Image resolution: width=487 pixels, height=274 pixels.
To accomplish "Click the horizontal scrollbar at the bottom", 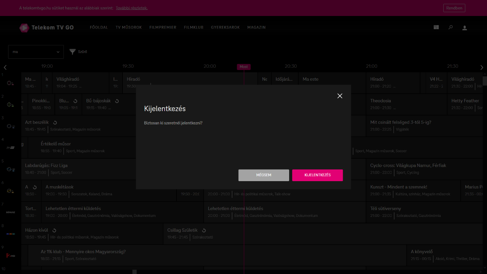I will click(x=134, y=272).
